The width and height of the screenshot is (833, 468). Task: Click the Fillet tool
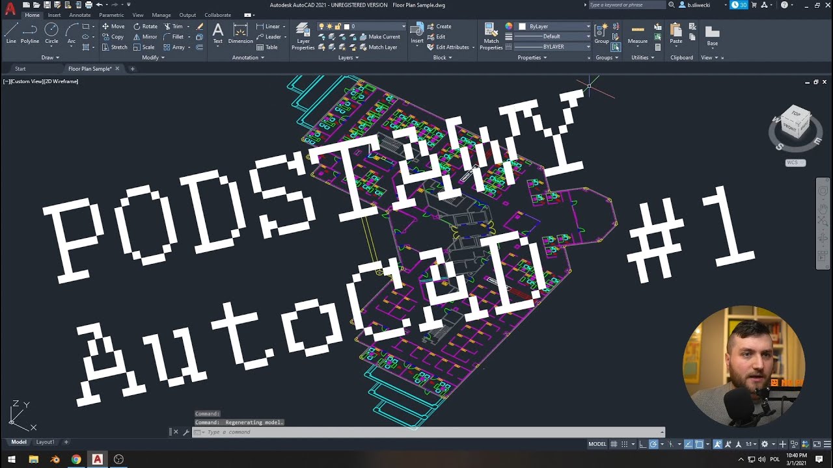click(174, 37)
